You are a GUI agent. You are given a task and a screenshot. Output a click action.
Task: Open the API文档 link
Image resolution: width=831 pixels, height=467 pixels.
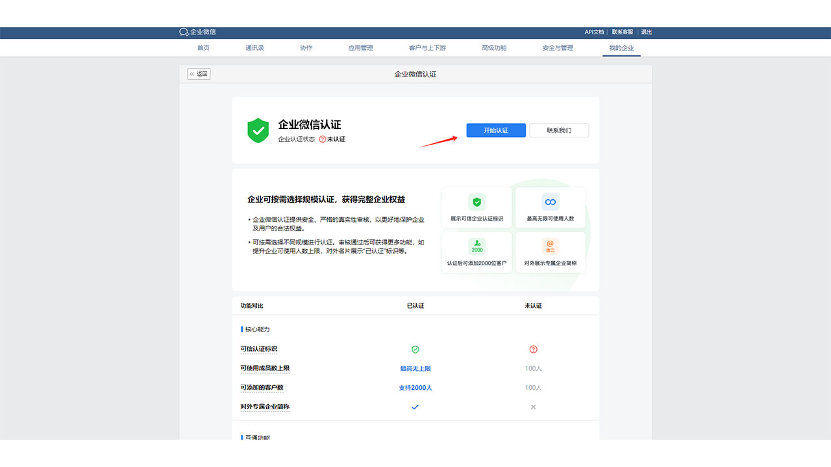pyautogui.click(x=594, y=32)
